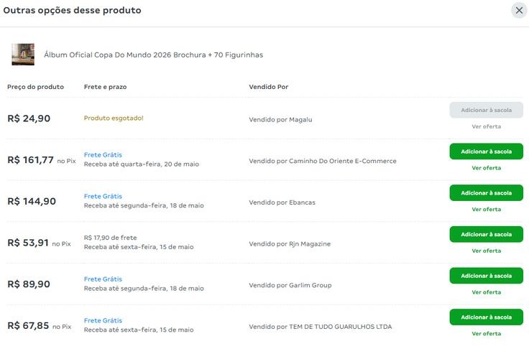Click the price R$ 144,90
This screenshot has width=529, height=359.
coord(32,202)
